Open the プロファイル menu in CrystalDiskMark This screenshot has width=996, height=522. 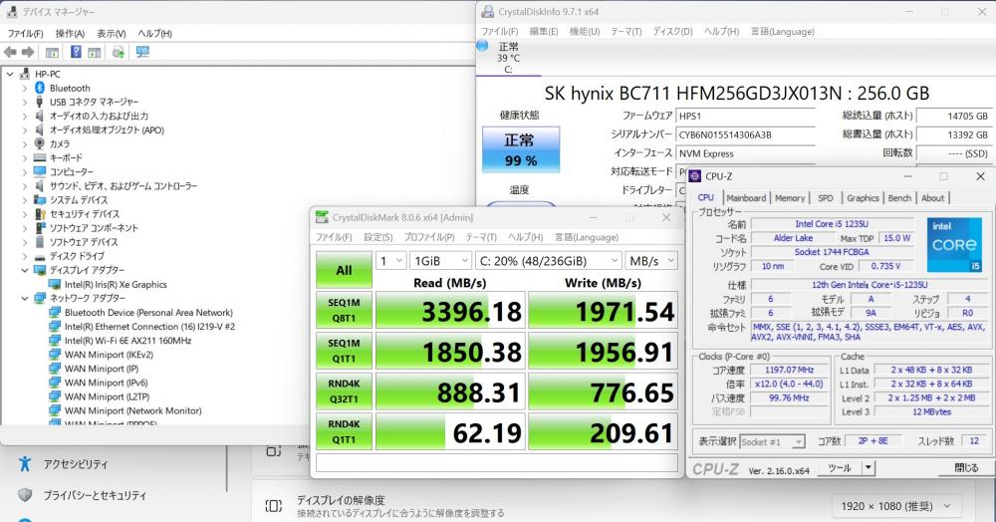[x=428, y=237]
